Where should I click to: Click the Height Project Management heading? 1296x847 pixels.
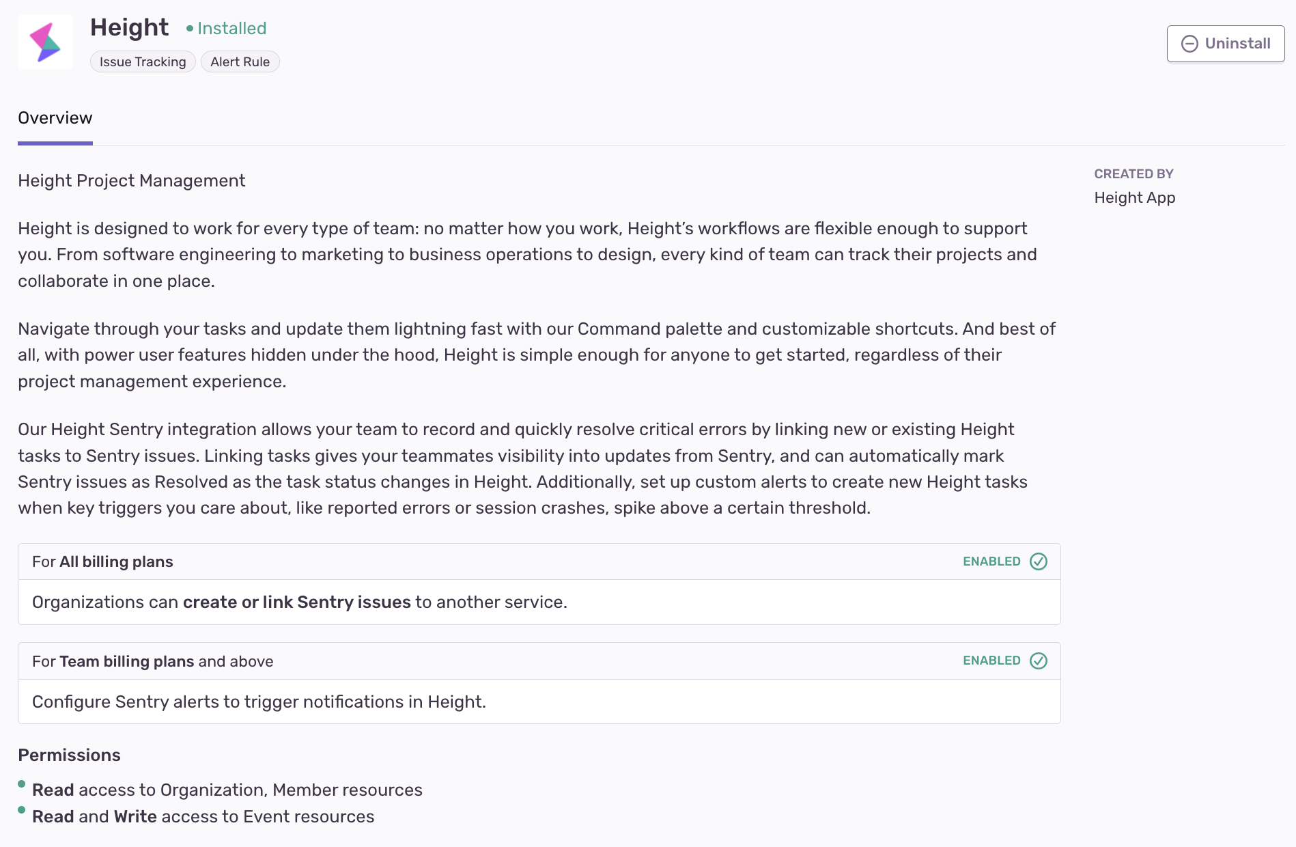pos(131,181)
